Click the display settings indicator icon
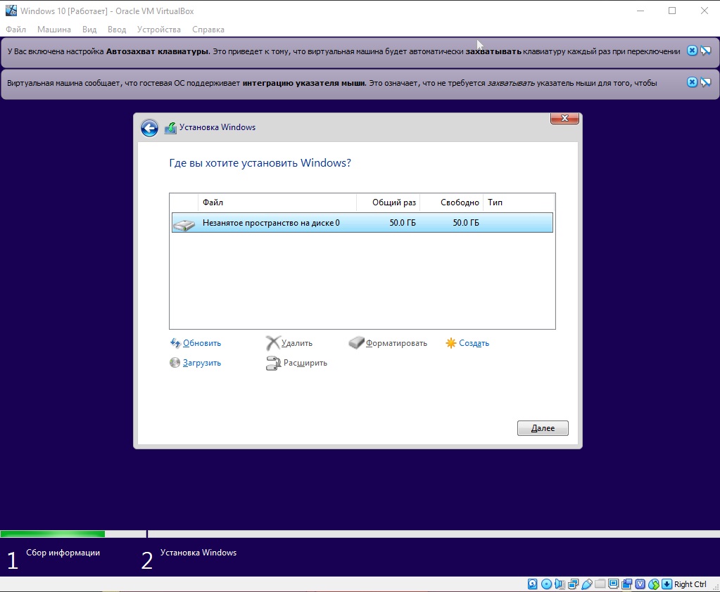 click(x=613, y=584)
